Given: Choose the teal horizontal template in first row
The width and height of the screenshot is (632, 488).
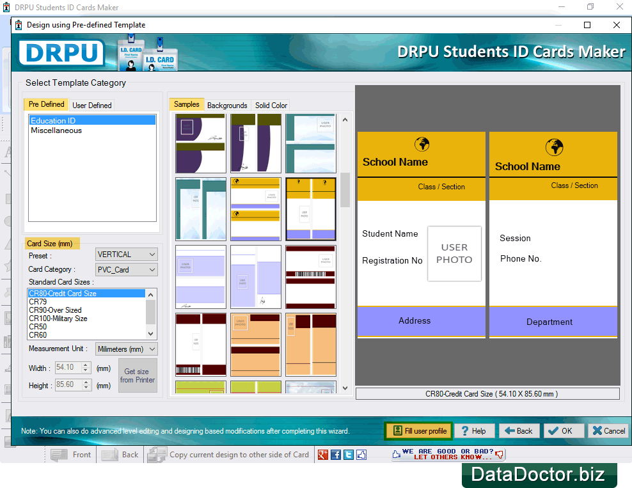Looking at the screenshot, I should click(x=310, y=143).
